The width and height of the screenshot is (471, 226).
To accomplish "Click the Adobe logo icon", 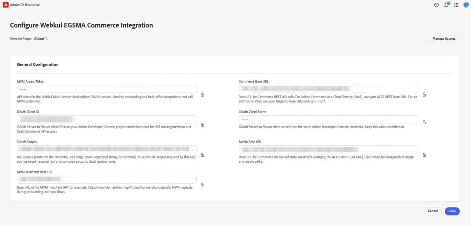I will tap(5, 5).
